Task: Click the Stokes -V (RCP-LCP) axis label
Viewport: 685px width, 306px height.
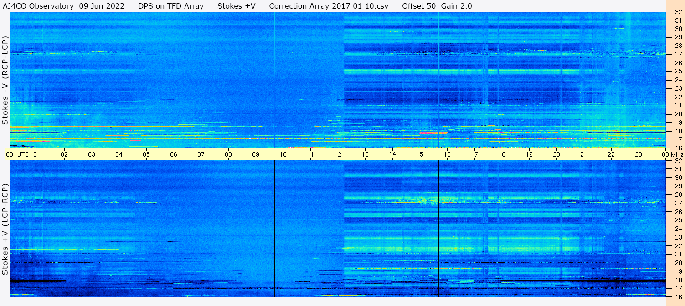Action: 5,80
